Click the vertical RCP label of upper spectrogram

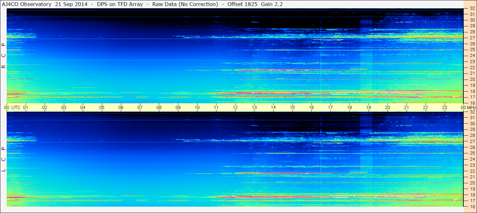coord(3,56)
